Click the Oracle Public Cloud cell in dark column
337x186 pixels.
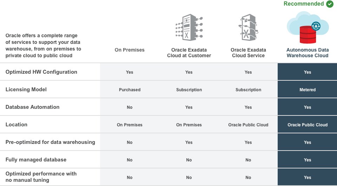(308, 125)
